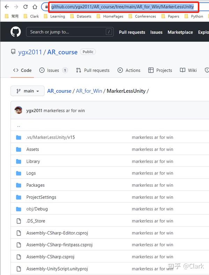Click the Library folder icon
Image resolution: width=209 pixels, height=275 pixels.
[18, 161]
